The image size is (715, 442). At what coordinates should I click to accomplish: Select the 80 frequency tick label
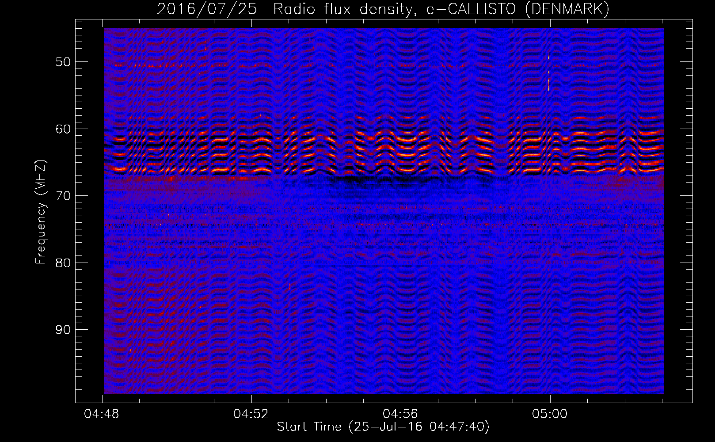(63, 263)
